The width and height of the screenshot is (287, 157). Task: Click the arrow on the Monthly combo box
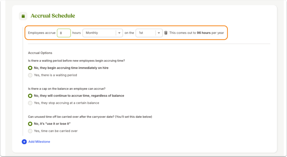(x=119, y=33)
